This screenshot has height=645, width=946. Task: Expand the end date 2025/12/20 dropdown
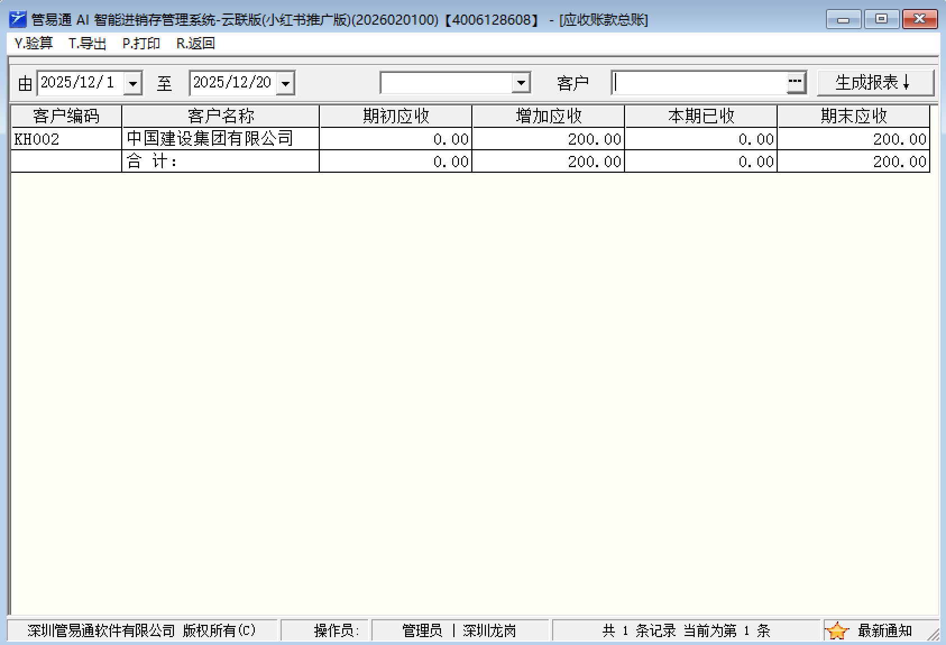286,84
